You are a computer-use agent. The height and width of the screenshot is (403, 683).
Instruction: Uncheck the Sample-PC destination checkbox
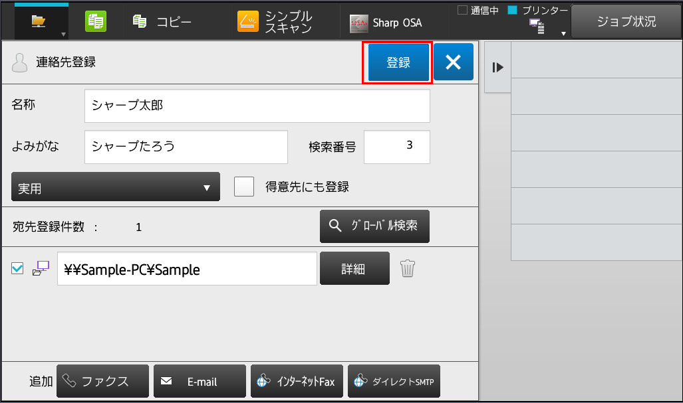coord(18,268)
